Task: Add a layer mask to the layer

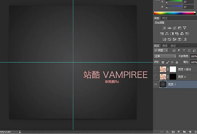Action: (x=173, y=132)
